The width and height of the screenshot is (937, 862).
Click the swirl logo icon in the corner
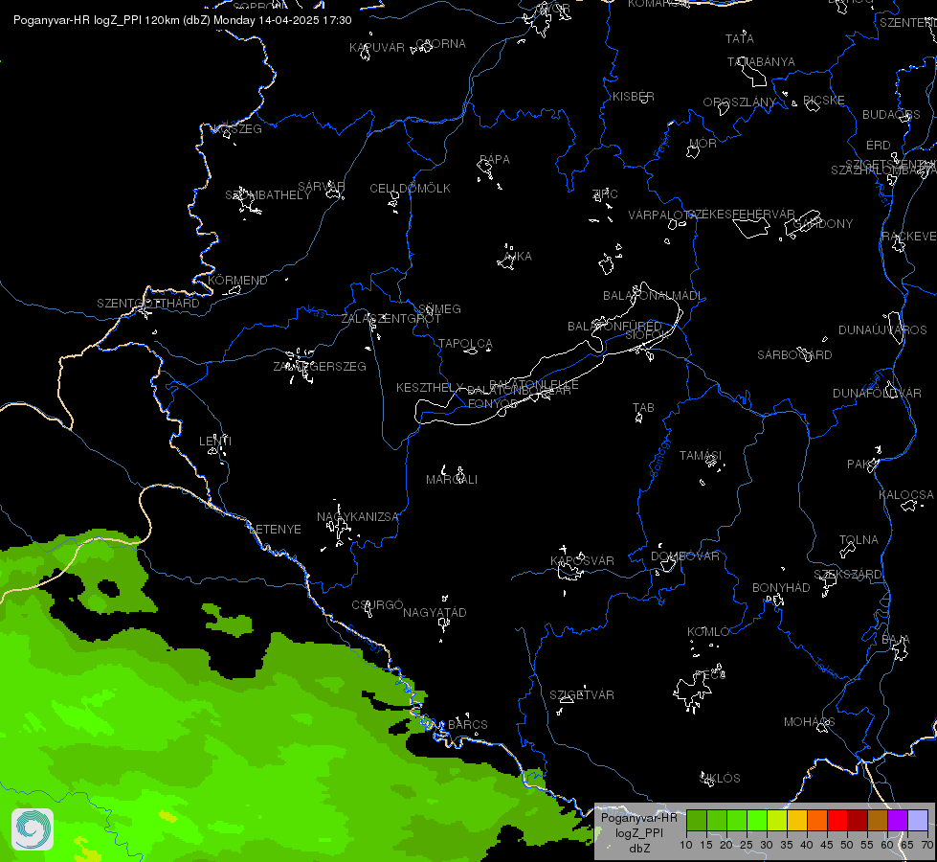point(33,828)
